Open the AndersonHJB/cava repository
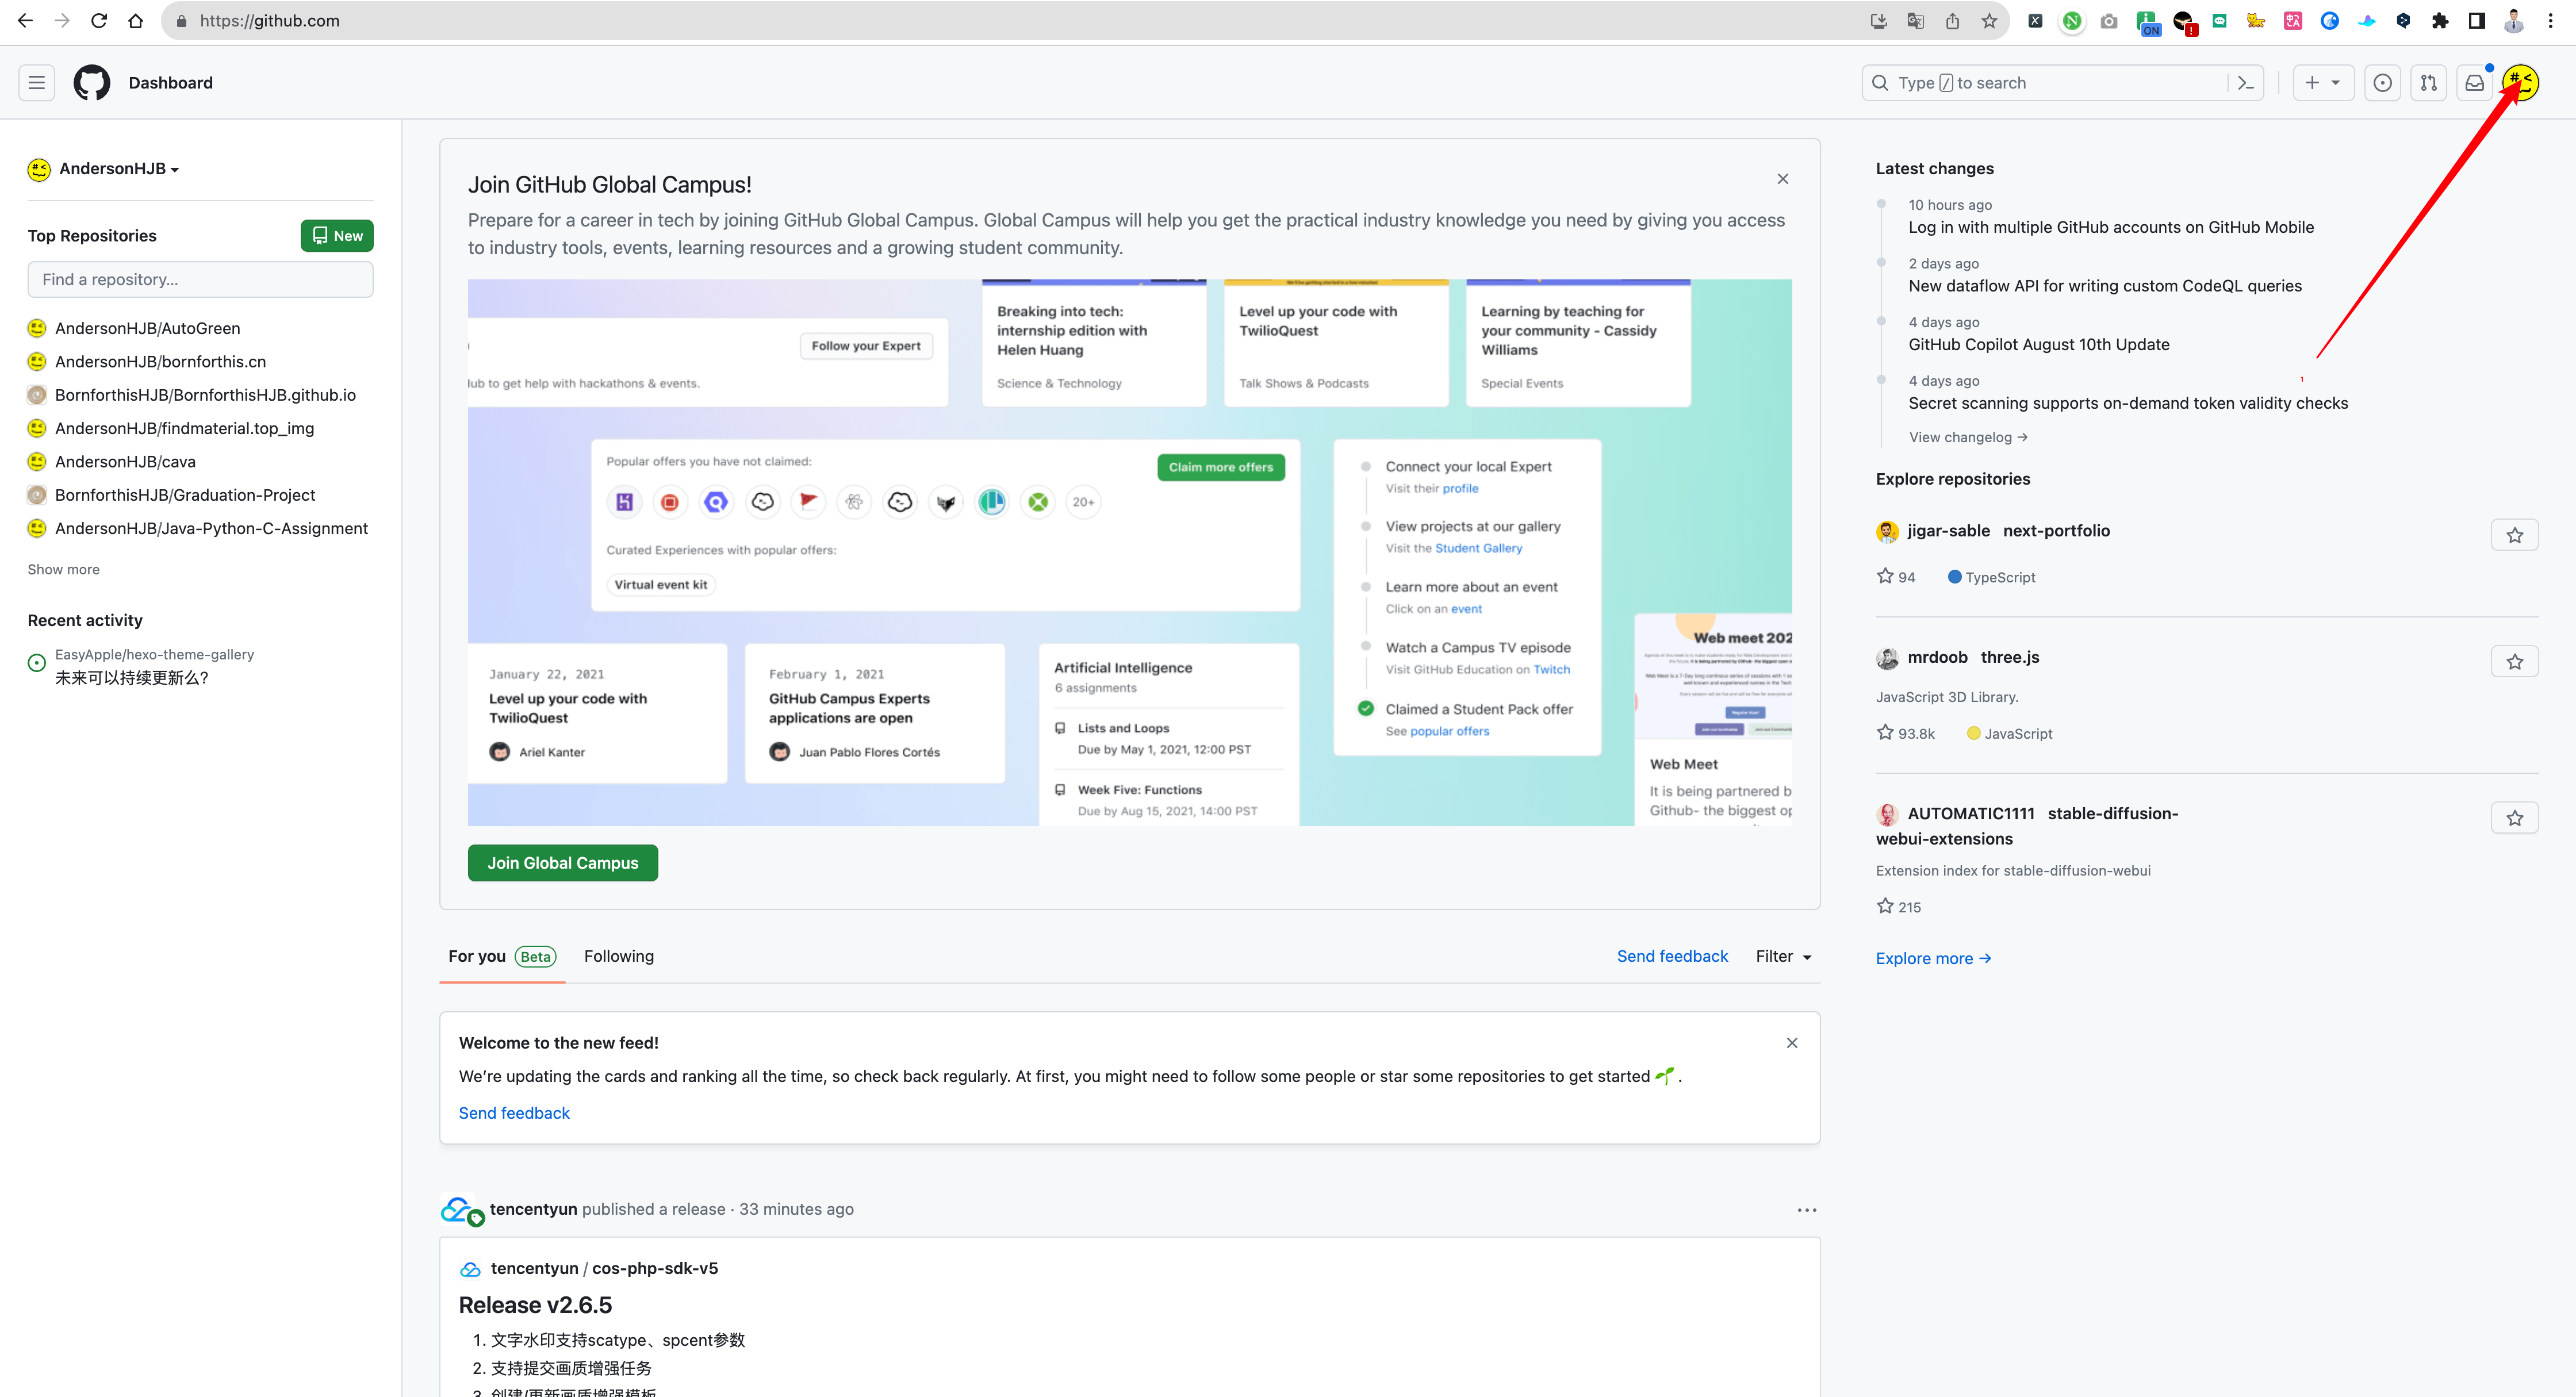This screenshot has height=1397, width=2576. (x=126, y=462)
